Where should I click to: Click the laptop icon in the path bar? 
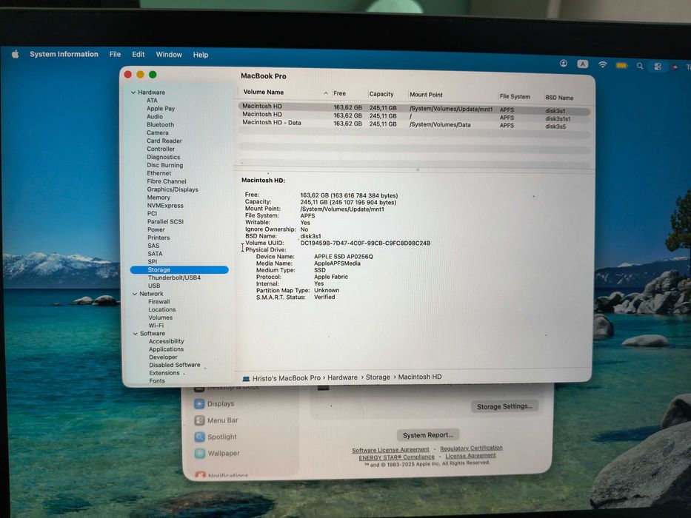click(247, 378)
